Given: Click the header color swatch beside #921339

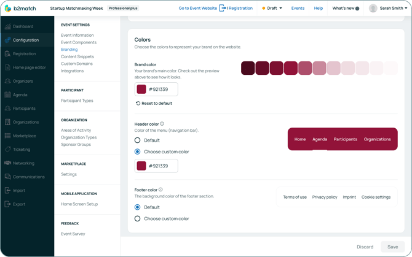Looking at the screenshot, I should [141, 166].
